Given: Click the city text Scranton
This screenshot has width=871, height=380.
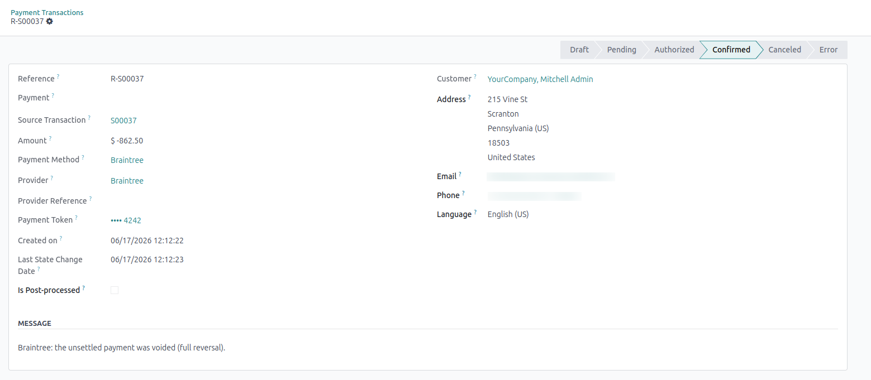Looking at the screenshot, I should click(503, 114).
